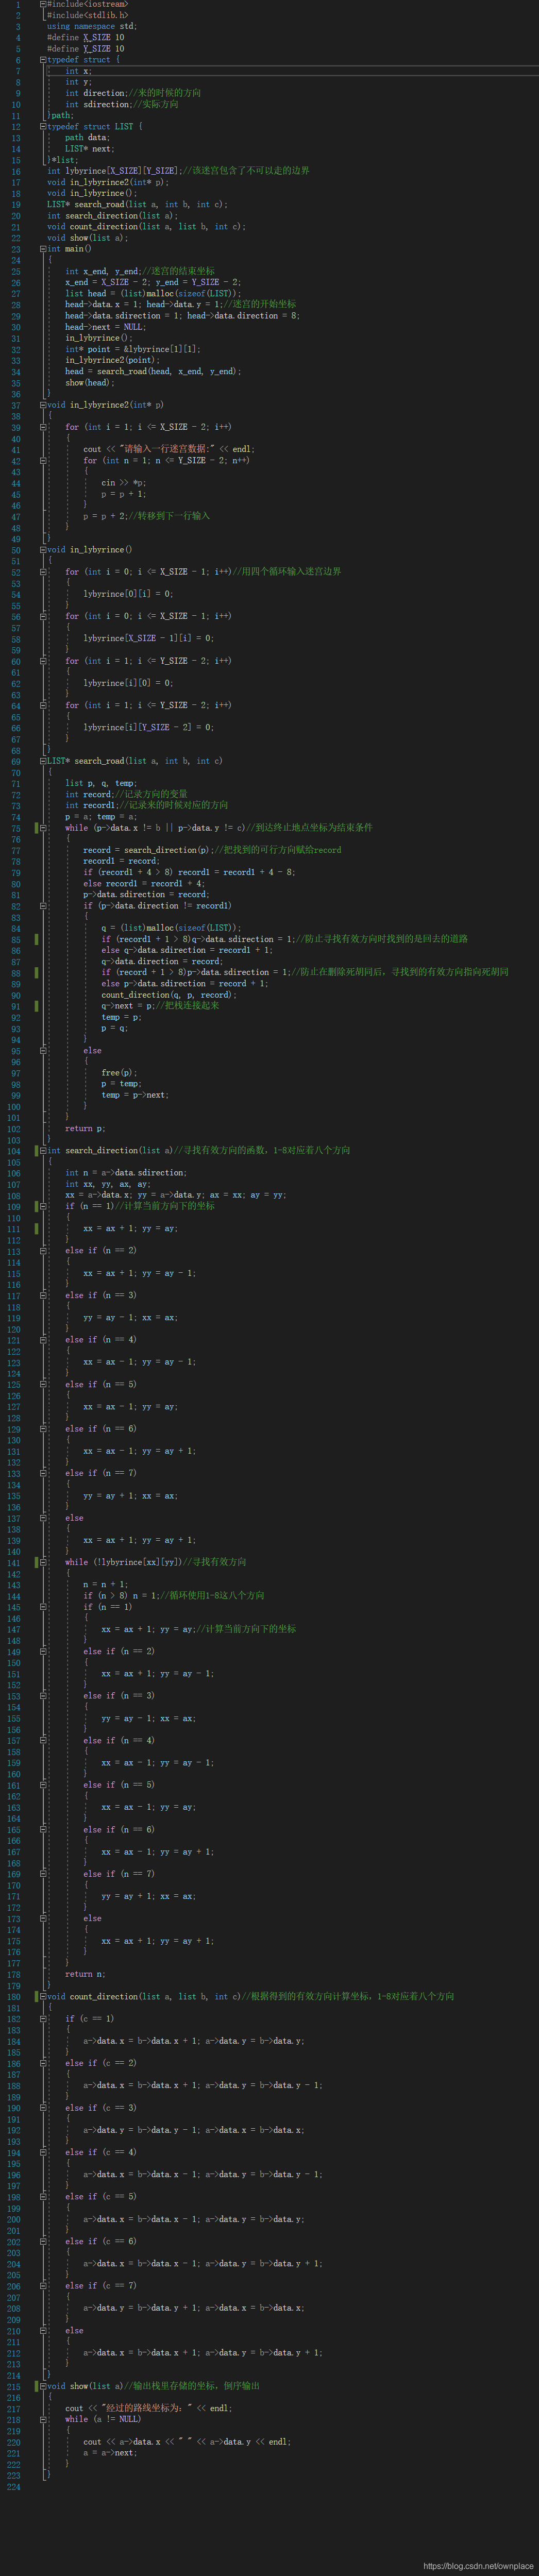Collapse the while loop at line 75
Viewport: 539px width, 2576px height.
[43, 828]
